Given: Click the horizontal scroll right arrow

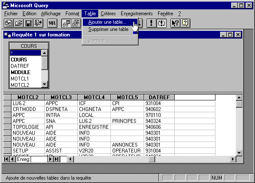Looking at the screenshot, I should tap(233, 159).
